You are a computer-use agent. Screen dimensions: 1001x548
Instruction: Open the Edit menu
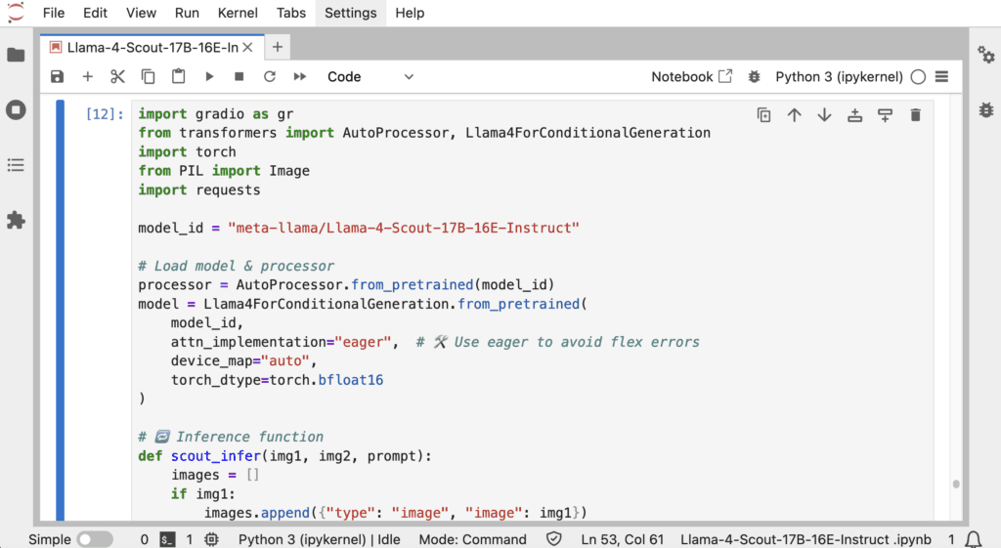[x=95, y=13]
